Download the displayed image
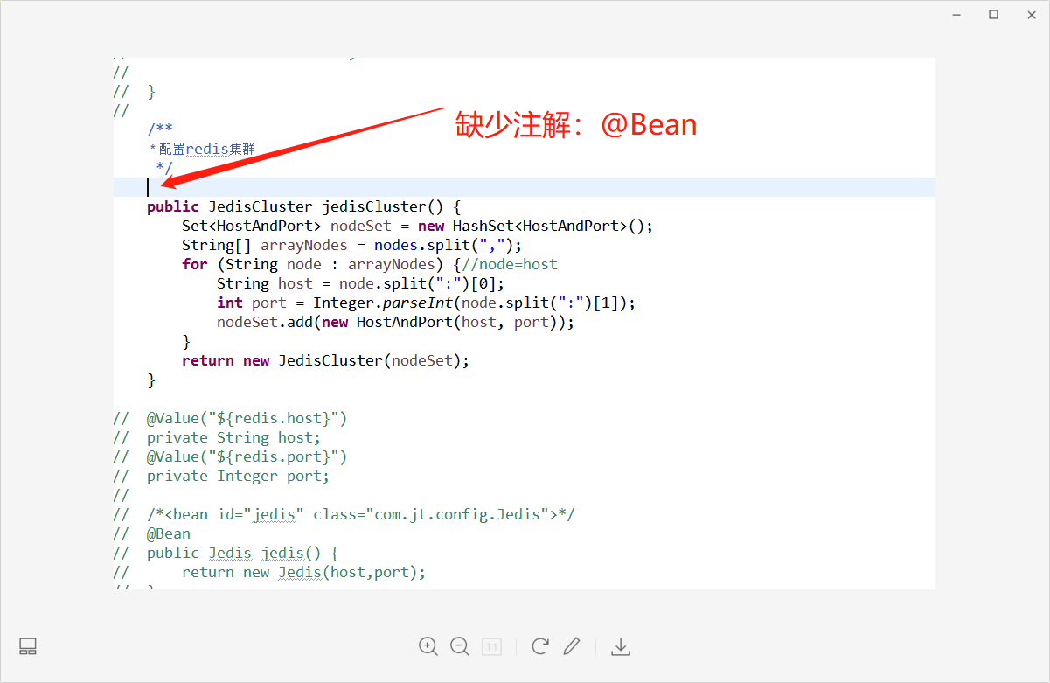Viewport: 1050px width, 683px height. click(x=621, y=646)
